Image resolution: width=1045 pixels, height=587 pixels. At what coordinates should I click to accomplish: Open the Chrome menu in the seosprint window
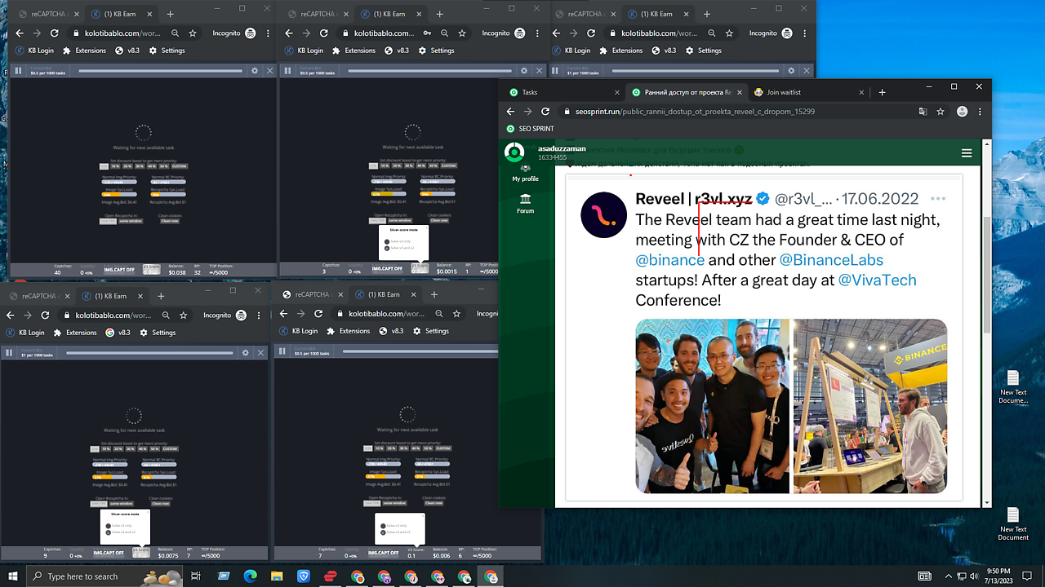pyautogui.click(x=980, y=112)
